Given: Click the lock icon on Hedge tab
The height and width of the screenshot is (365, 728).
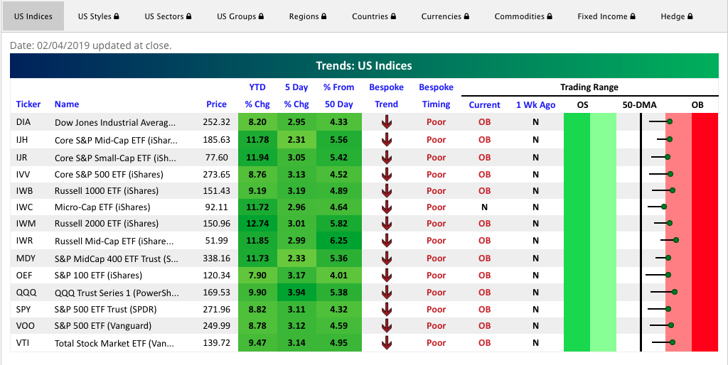Looking at the screenshot, I should 691,16.
